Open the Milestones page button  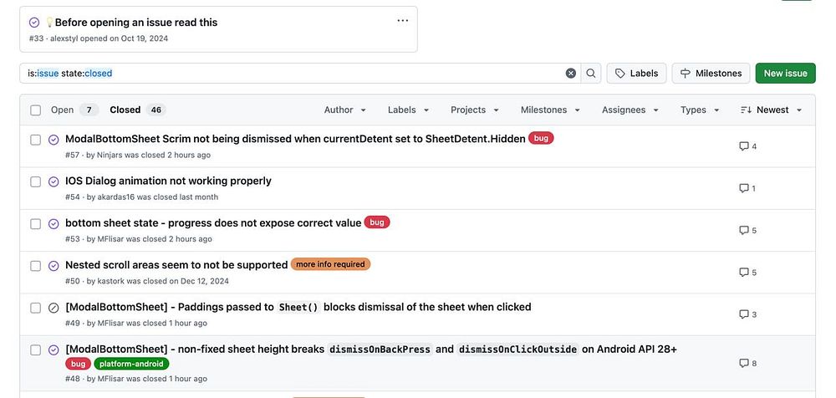click(x=711, y=74)
